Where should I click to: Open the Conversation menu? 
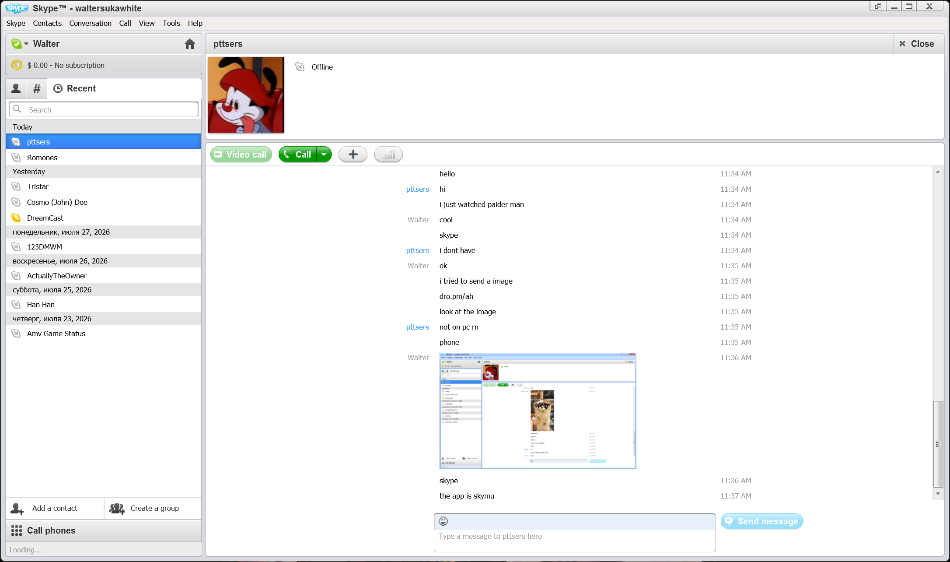pyautogui.click(x=90, y=23)
